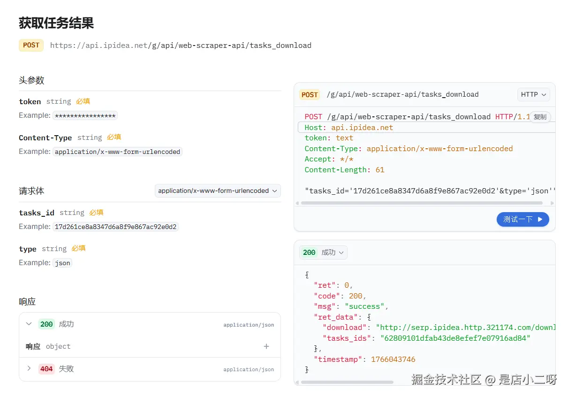Click the POST badge in request code panel
Image resolution: width=568 pixels, height=397 pixels.
click(310, 95)
